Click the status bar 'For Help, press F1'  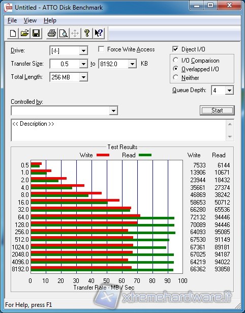28,305
